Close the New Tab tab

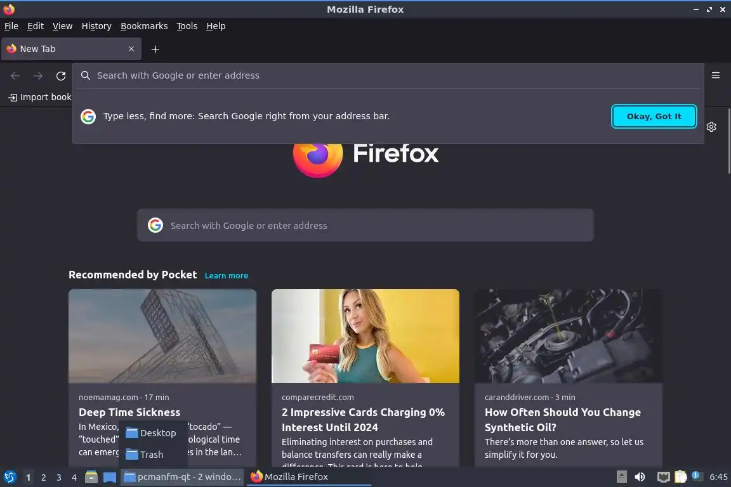coord(131,49)
